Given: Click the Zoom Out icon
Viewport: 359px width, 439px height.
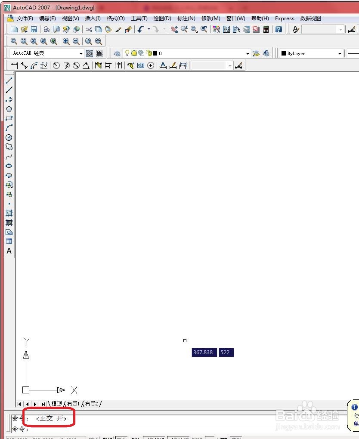Looking at the screenshot, I should [76, 41].
